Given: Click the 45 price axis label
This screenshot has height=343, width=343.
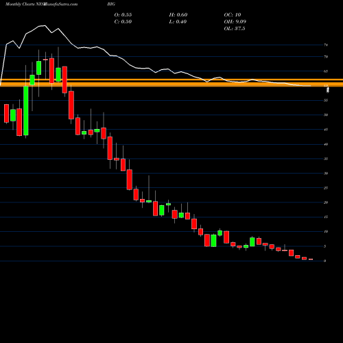Looking at the screenshot, I should [326, 130].
